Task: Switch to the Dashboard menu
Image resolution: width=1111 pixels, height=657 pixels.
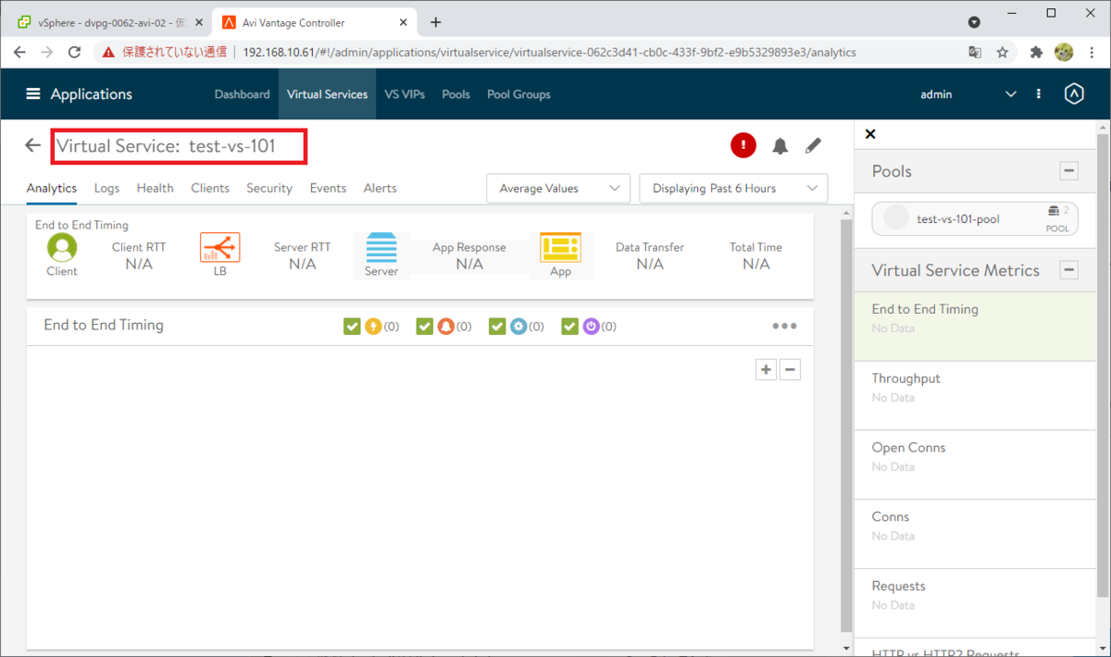Action: pos(242,94)
